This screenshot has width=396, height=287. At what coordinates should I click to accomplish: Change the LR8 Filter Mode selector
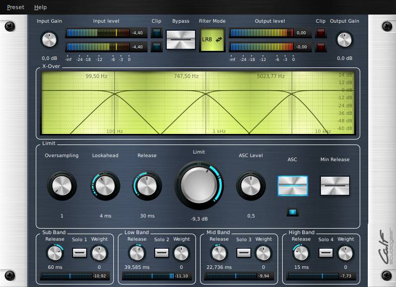click(x=212, y=40)
